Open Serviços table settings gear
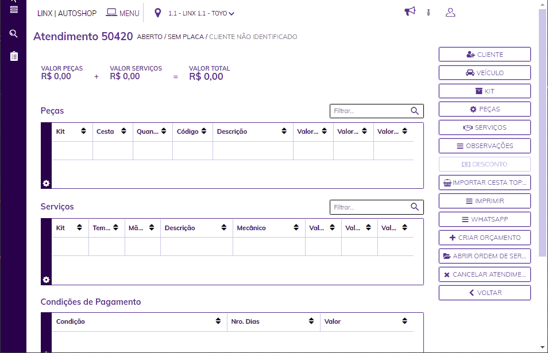Viewport: 548px width, 353px height. tap(46, 280)
